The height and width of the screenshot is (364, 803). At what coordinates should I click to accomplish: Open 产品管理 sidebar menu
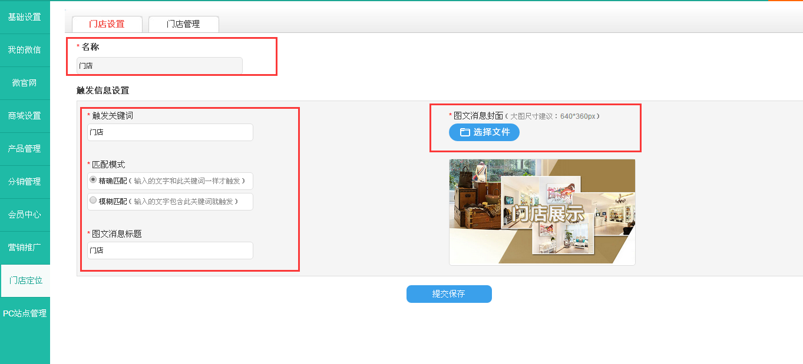(x=25, y=149)
